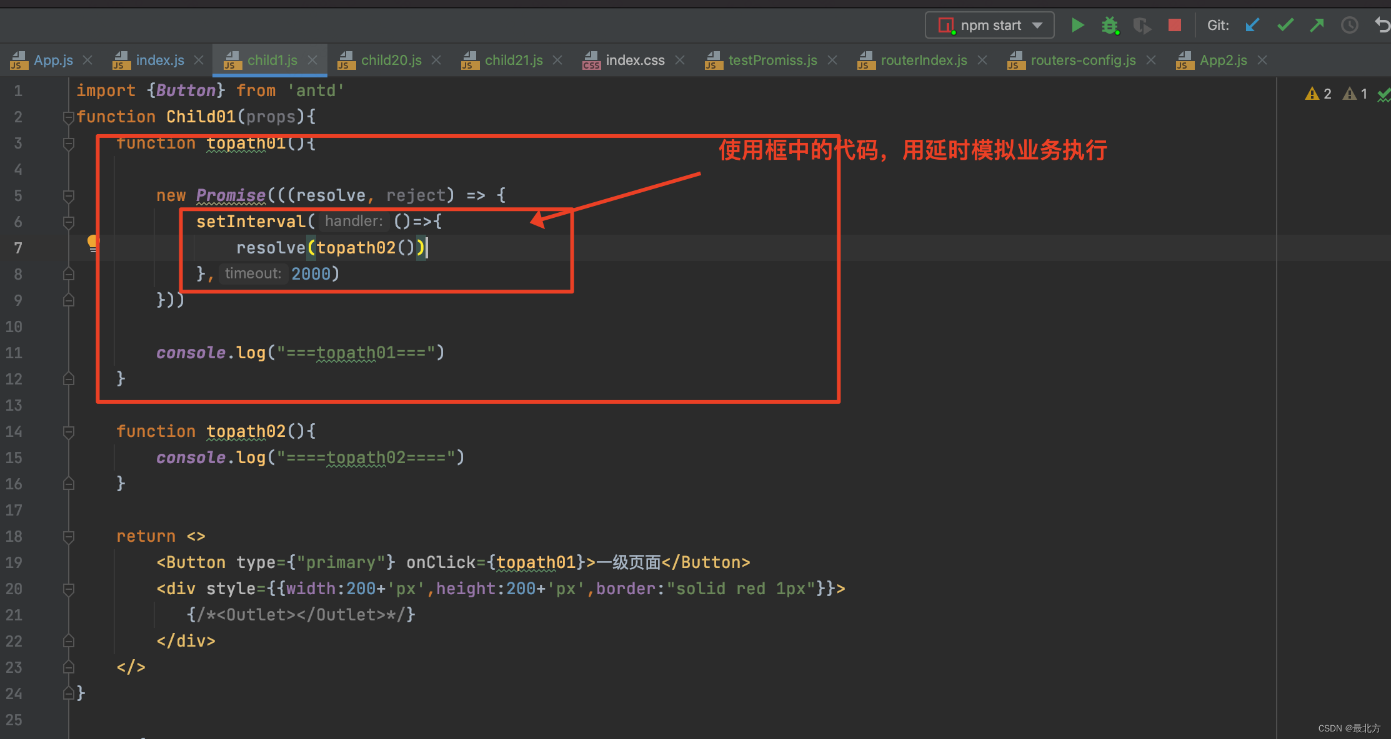The height and width of the screenshot is (739, 1391).
Task: Click the Git label in toolbar
Action: click(x=1218, y=26)
